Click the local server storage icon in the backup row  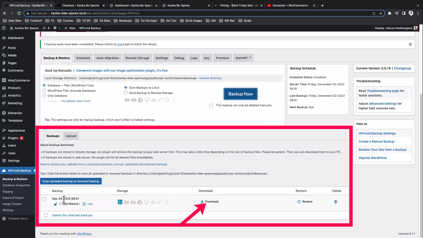120,202
